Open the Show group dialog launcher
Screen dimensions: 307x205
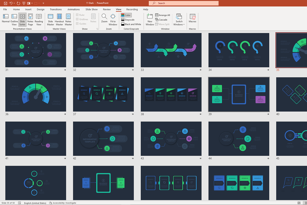coord(97,29)
